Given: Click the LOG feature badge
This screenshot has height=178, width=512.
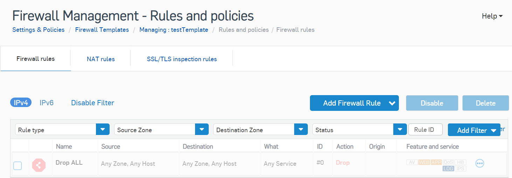Looking at the screenshot, I should (x=448, y=169).
